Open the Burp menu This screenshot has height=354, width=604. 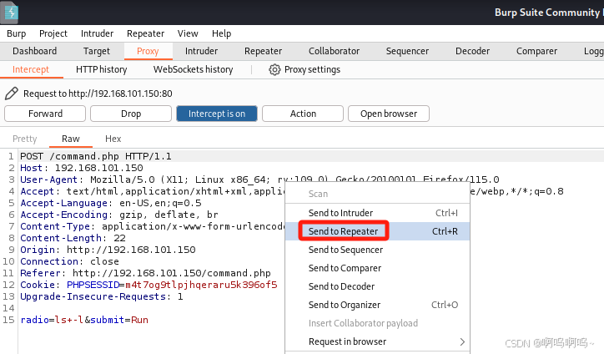(16, 33)
